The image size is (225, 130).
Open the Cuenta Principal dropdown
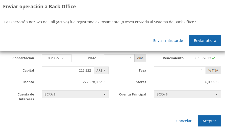coord(187,94)
